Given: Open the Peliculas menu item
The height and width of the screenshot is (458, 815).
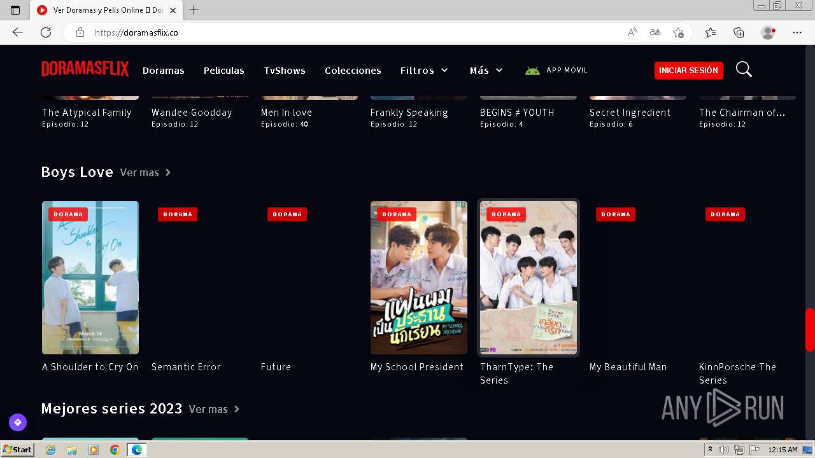Looking at the screenshot, I should point(224,71).
